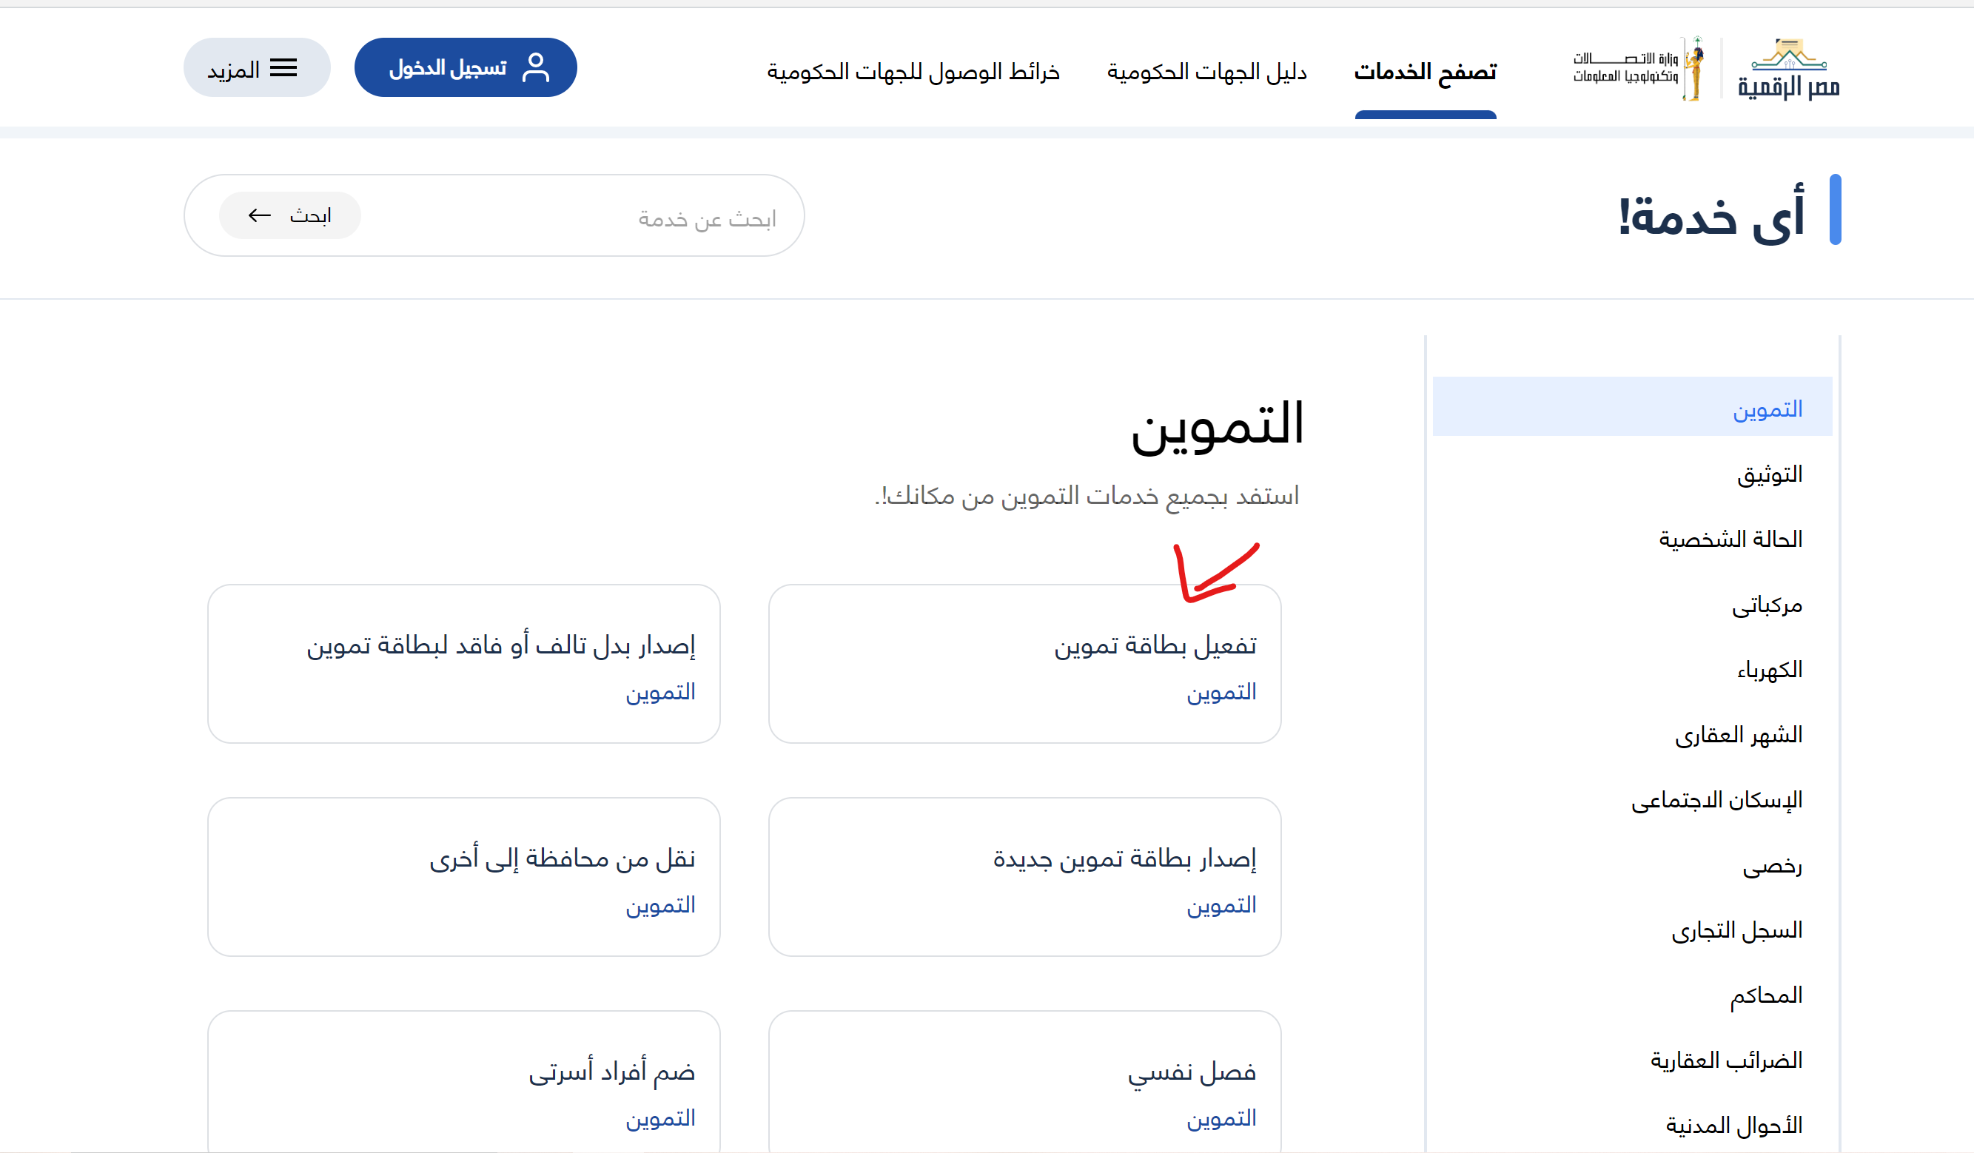Click التموين tag under إصدار بطاقة تموين جديدة
The width and height of the screenshot is (1974, 1153).
[x=1221, y=906]
